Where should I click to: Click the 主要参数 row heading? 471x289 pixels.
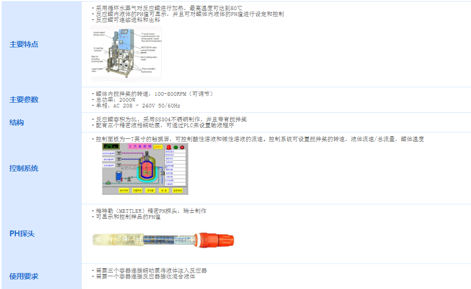click(x=24, y=100)
